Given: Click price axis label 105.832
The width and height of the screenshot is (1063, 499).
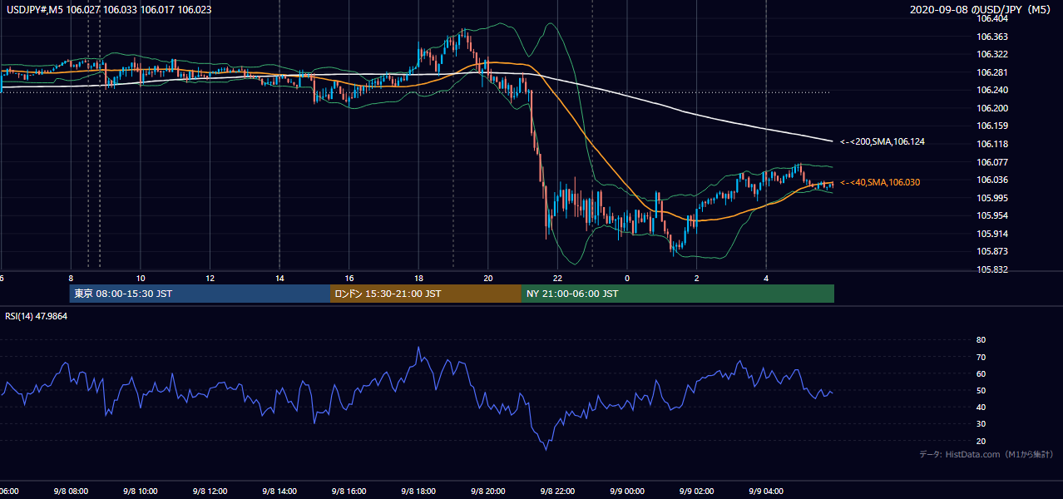Looking at the screenshot, I should click(x=992, y=269).
